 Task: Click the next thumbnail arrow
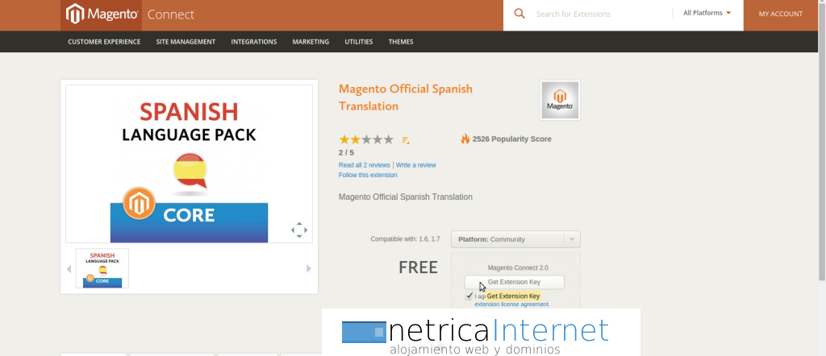tap(309, 269)
